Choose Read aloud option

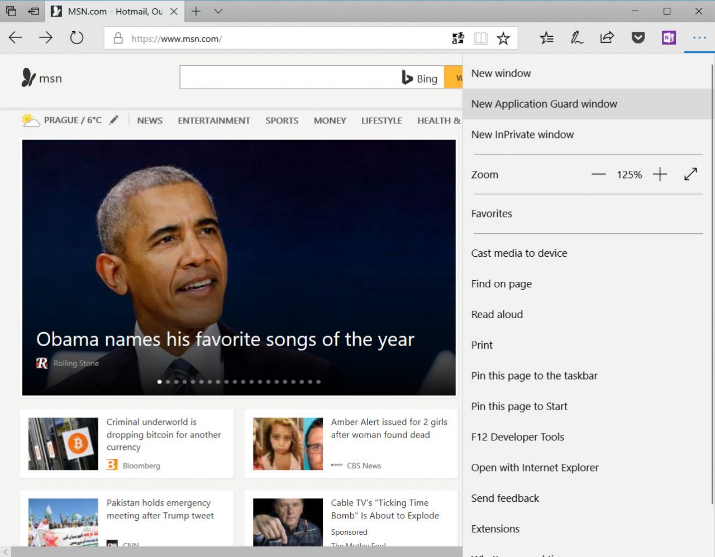click(x=587, y=315)
